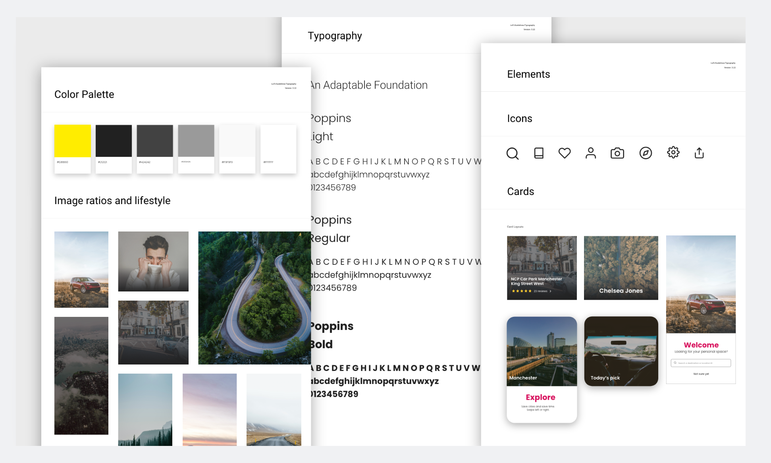This screenshot has height=463, width=771.
Task: Open the 23 reviews link chevron
Action: [x=550, y=291]
